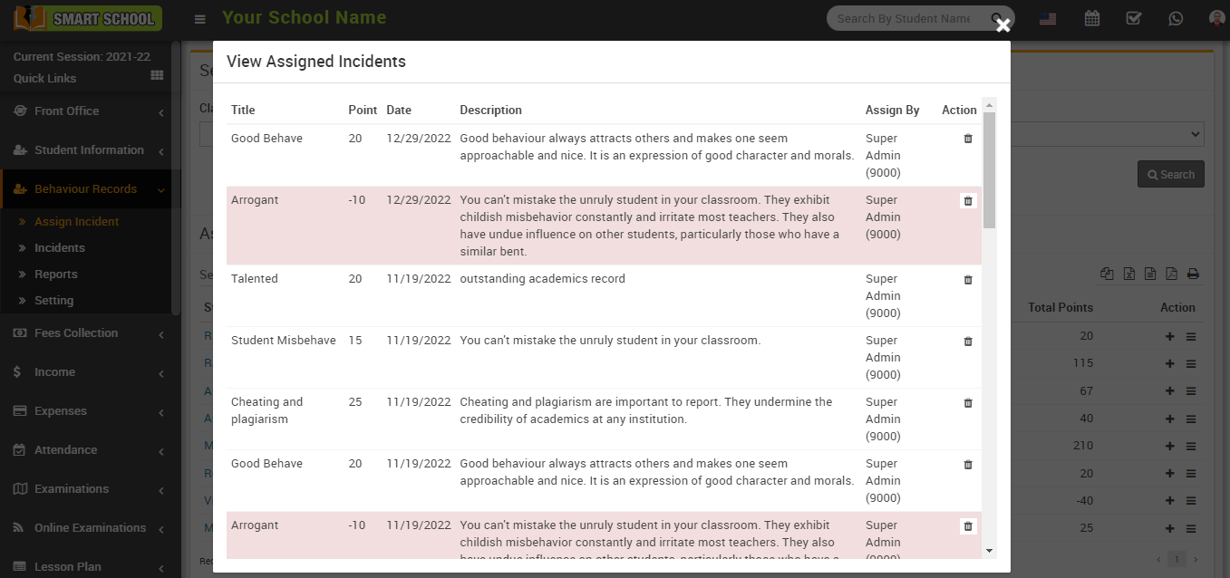Delete the Cheating and plagiarism incident
Image resolution: width=1230 pixels, height=578 pixels.
click(x=967, y=403)
